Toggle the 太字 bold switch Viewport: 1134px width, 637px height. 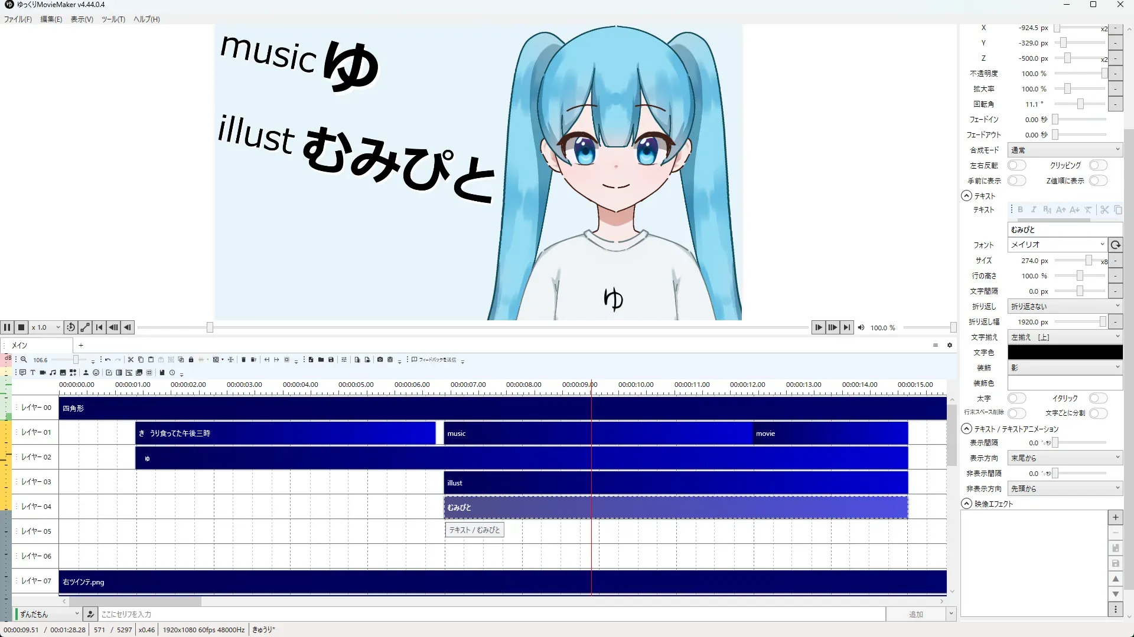coord(1016,398)
